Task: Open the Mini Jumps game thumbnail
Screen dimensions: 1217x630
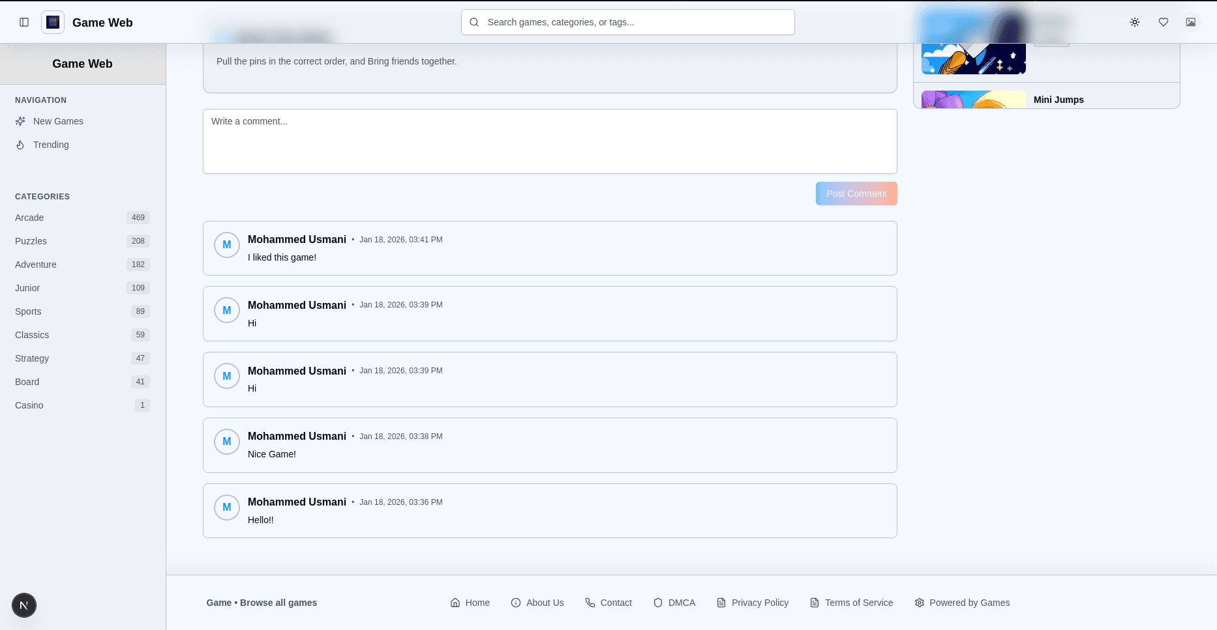Action: coord(973,100)
